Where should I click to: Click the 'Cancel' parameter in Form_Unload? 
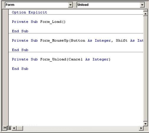76,59
